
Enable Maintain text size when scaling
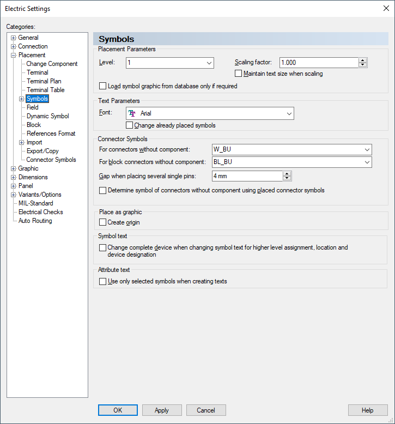[238, 74]
